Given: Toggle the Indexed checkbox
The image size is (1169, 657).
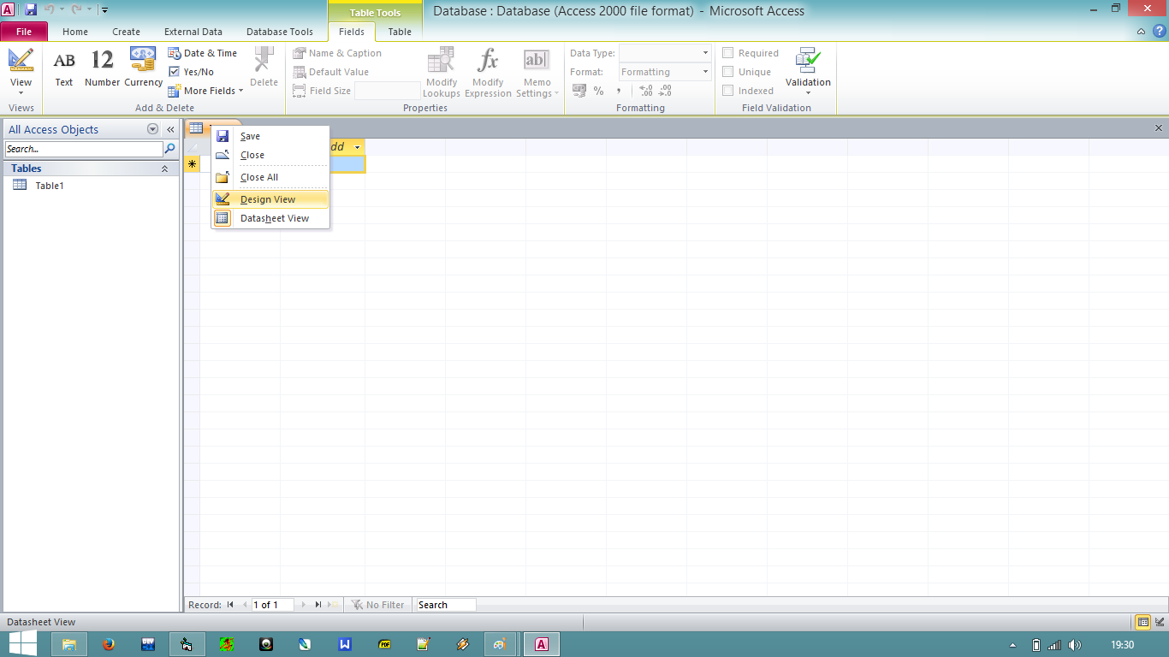Looking at the screenshot, I should (728, 91).
